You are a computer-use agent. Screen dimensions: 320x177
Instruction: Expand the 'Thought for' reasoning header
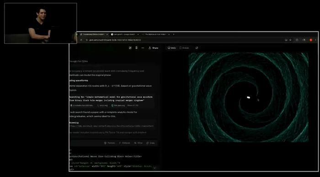[79, 61]
